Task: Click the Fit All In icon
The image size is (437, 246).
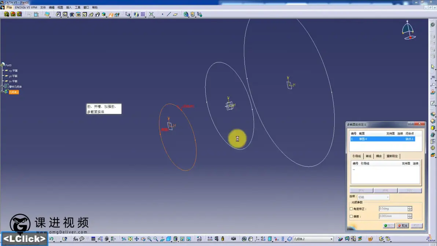Action: (130, 239)
